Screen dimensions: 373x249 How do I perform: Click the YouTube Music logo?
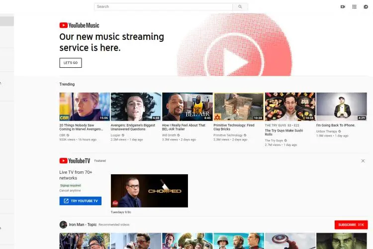click(x=79, y=25)
